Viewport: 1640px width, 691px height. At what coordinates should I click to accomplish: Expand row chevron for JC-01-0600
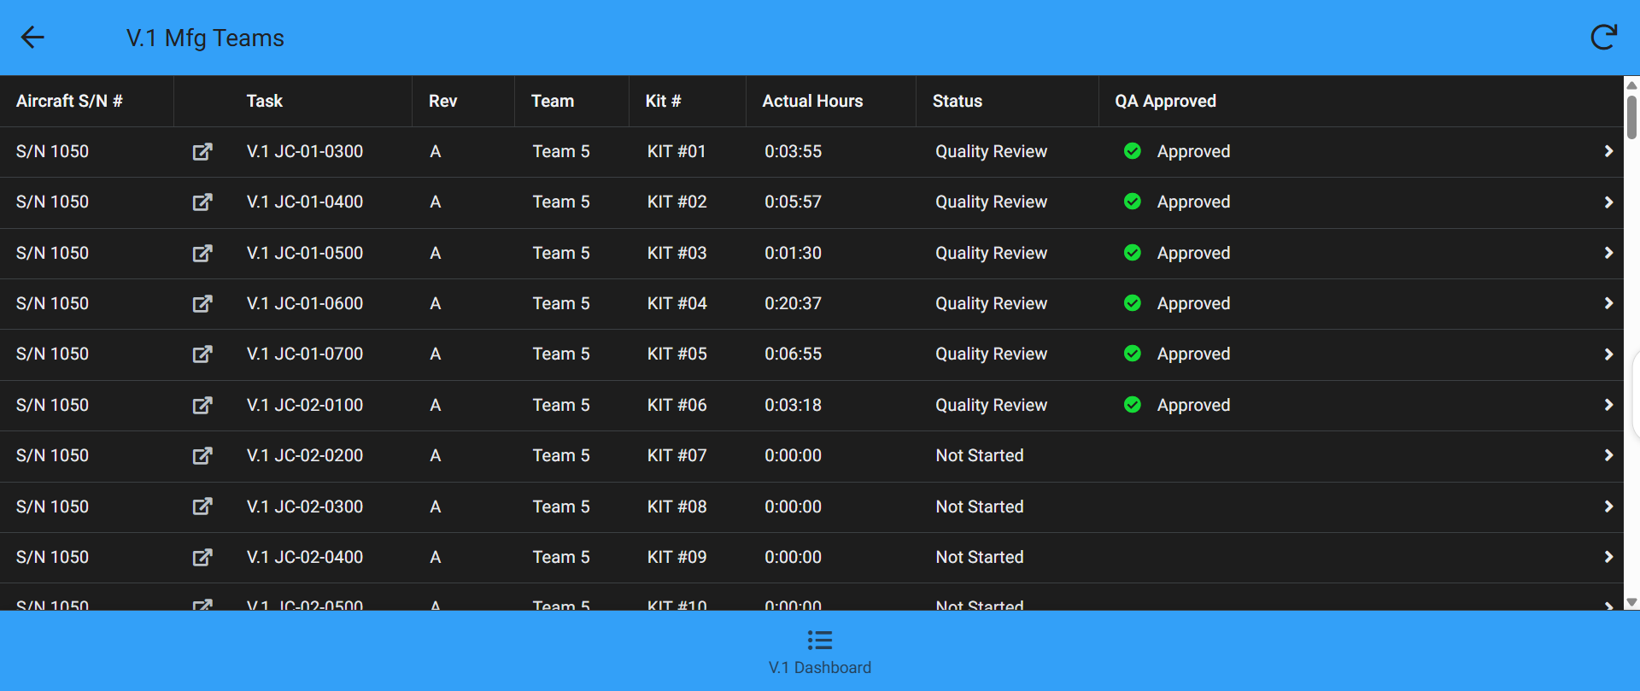pos(1608,303)
